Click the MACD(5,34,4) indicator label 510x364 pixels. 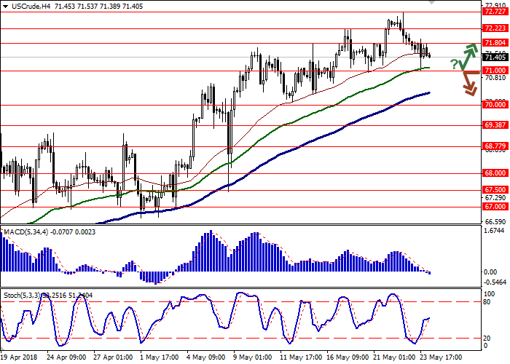click(25, 232)
